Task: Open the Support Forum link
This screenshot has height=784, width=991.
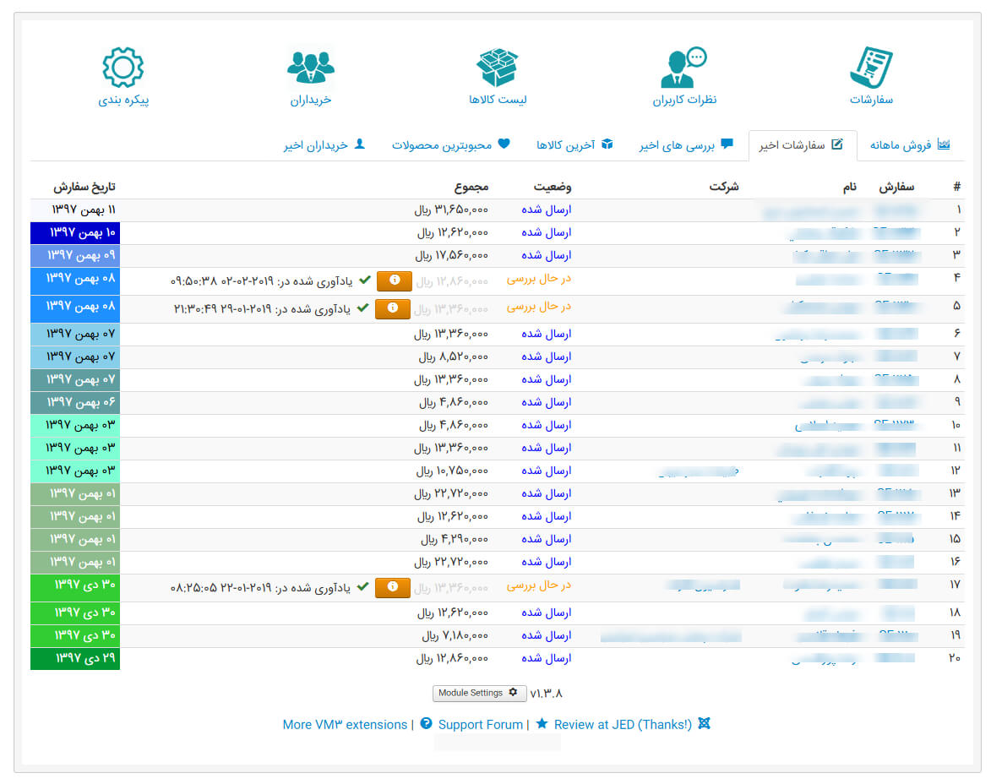Action: point(480,724)
